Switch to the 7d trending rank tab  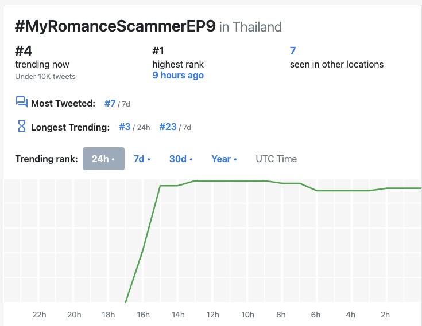tap(141, 159)
